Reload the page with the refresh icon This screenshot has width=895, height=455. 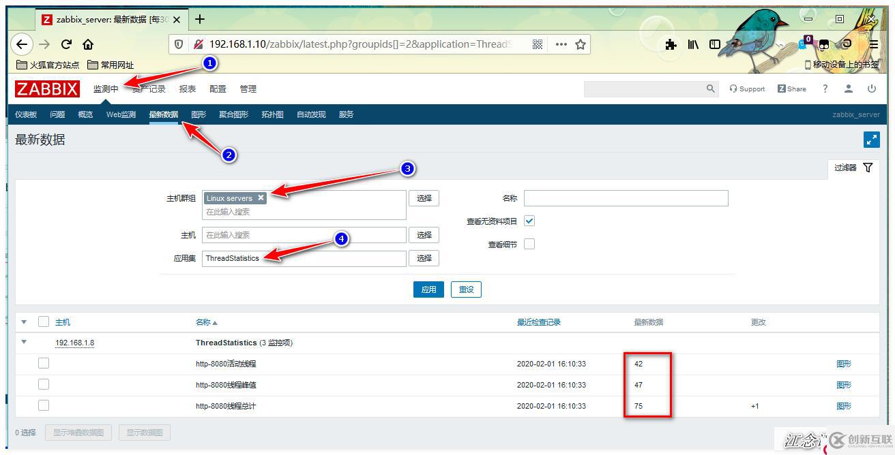(66, 44)
